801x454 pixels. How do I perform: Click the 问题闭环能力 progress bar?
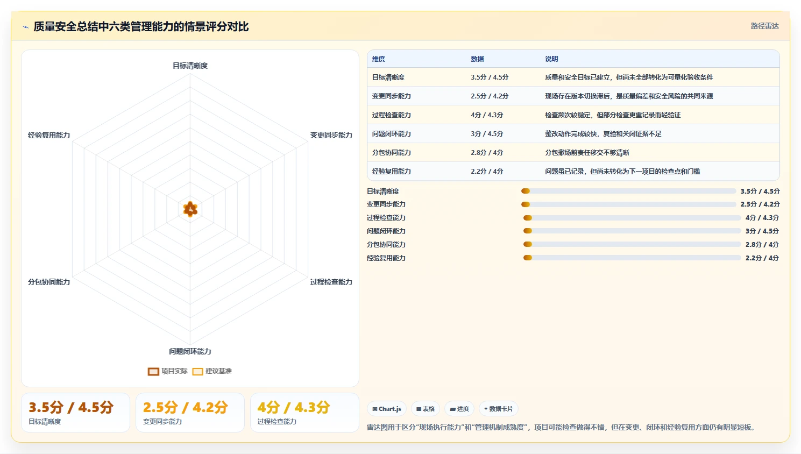[632, 231]
